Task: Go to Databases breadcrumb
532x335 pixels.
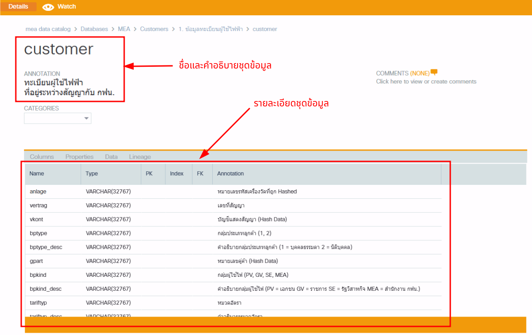Action: [94, 29]
